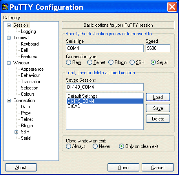The width and height of the screenshot is (179, 175).
Task: Click the Speed input field
Action: pyautogui.click(x=158, y=48)
